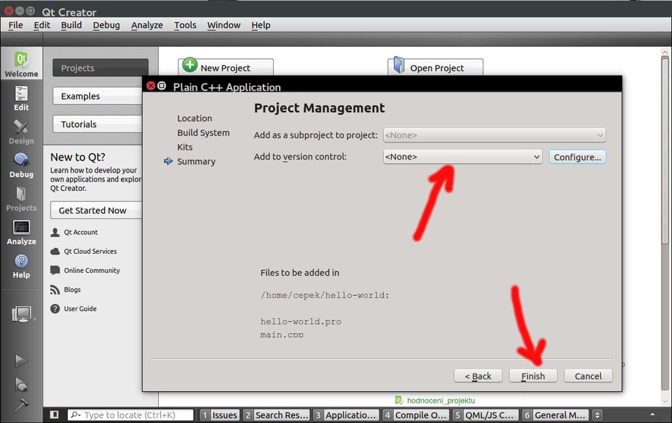Open the Add to version control dropdown
The image size is (672, 423).
pyautogui.click(x=463, y=157)
